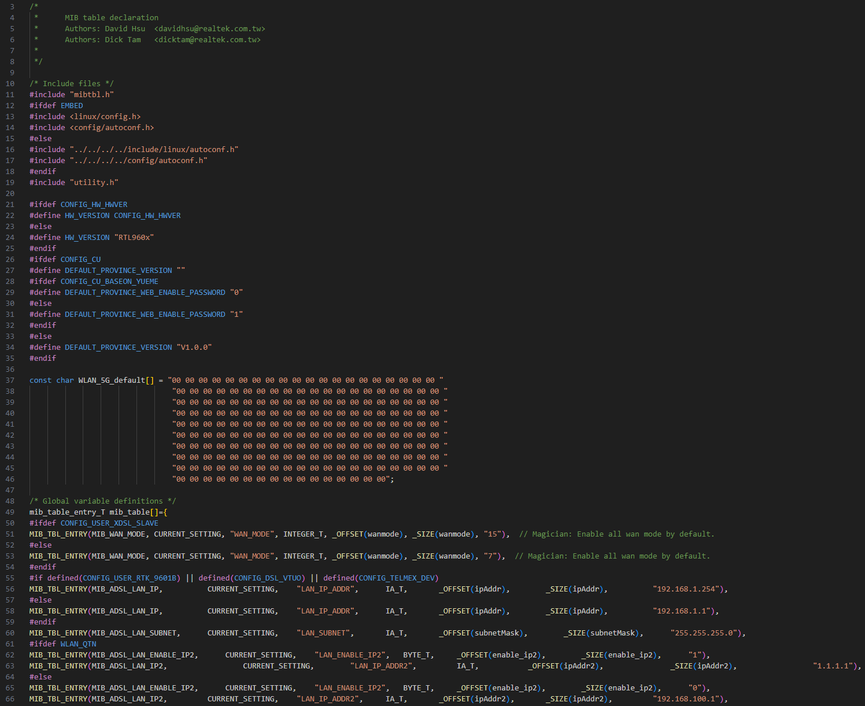865x706 pixels.
Task: Click the CONFIG_TELMEX_DEV macro name
Action: point(398,578)
